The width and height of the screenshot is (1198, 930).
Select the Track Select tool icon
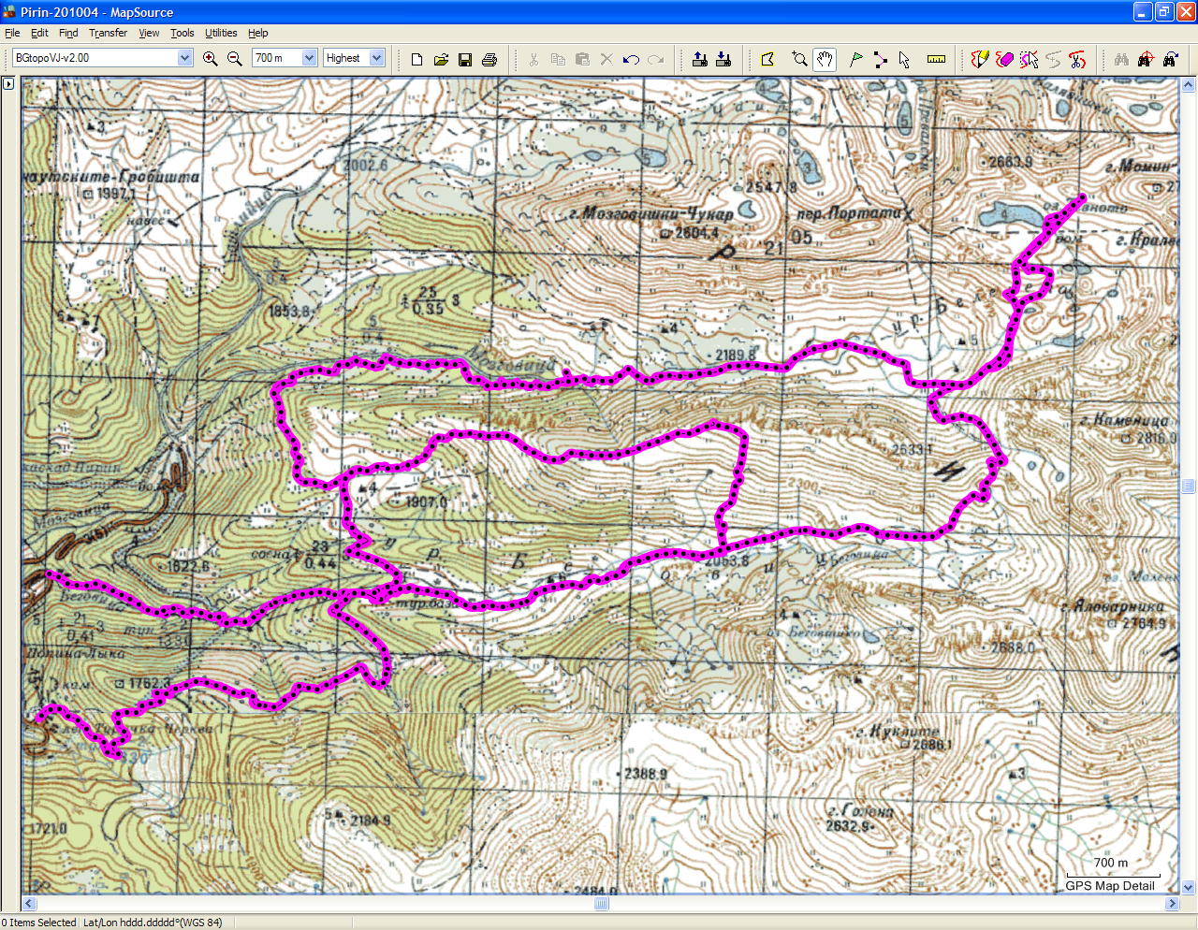(1029, 59)
